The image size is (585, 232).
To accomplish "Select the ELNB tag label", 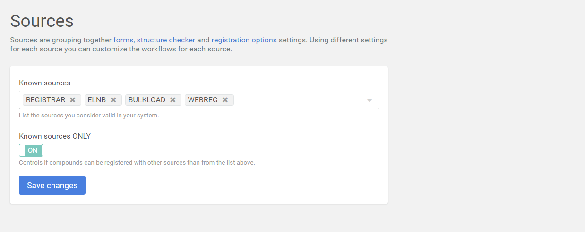I will [97, 100].
